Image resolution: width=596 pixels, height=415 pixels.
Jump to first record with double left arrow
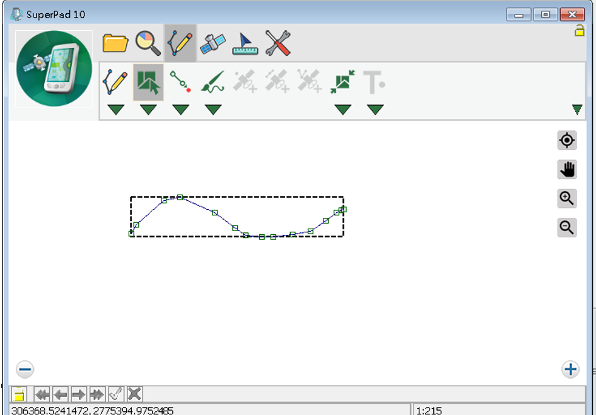tap(42, 394)
